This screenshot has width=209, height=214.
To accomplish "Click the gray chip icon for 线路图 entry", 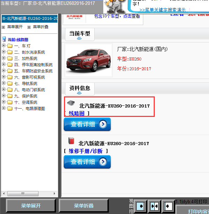I will (x=71, y=103).
